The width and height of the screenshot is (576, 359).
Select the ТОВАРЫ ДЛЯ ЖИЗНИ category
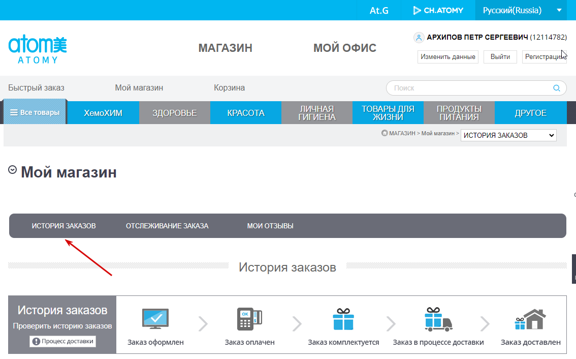388,112
